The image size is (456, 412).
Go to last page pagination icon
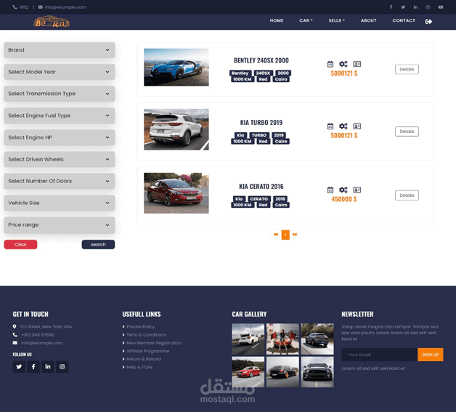295,235
